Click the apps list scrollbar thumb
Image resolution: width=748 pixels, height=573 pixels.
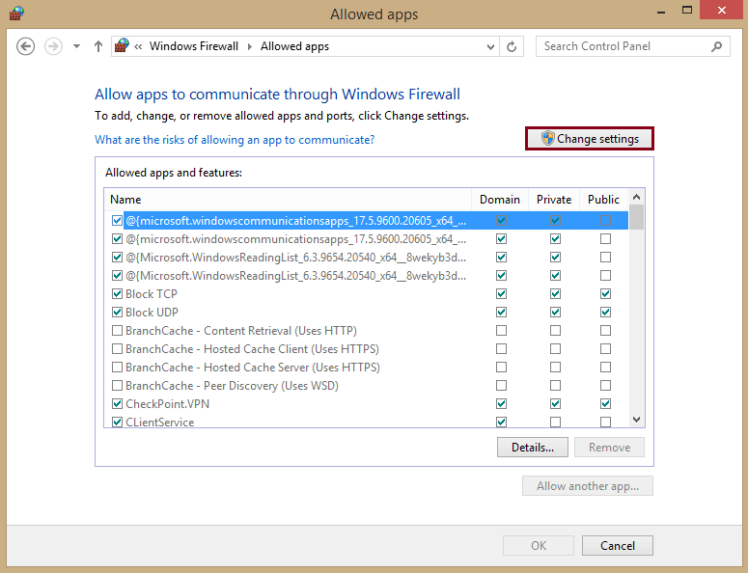pyautogui.click(x=636, y=217)
